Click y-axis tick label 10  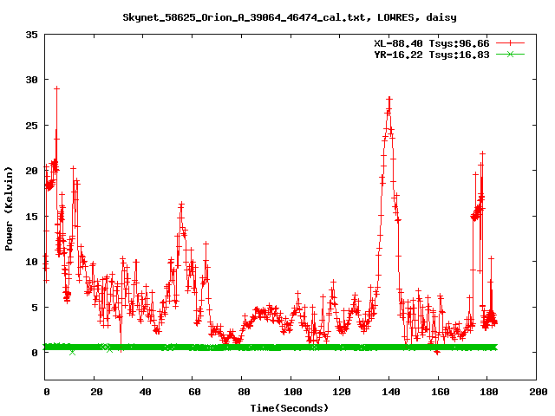(32, 262)
